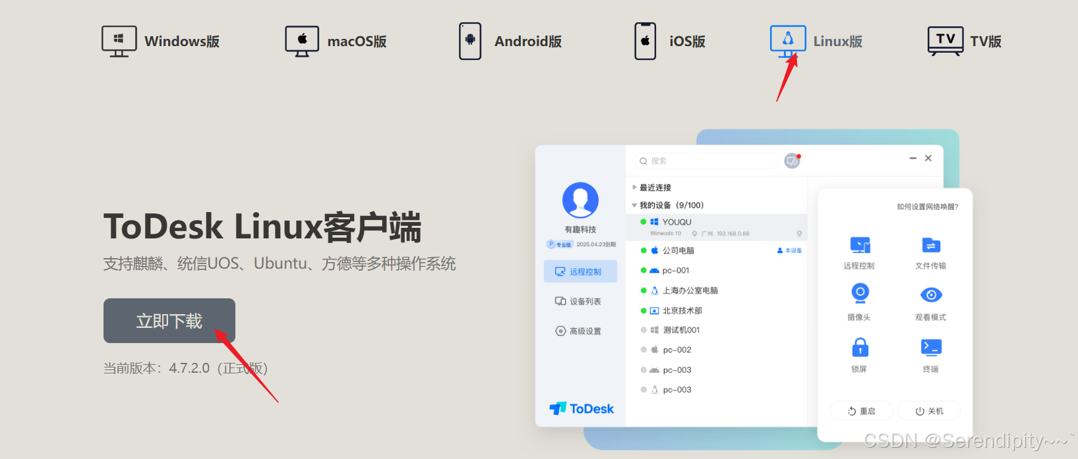This screenshot has width=1078, height=459.
Task: Expand the 最近连接 group
Action: click(652, 188)
